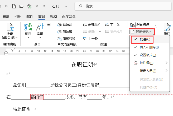The image size is (173, 116).
Task: Switch to the 布局 tab
Action: pos(6,17)
